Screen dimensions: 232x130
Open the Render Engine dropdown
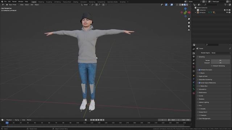click(221, 53)
